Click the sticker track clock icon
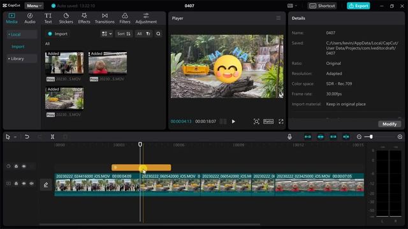Viewport: 408px width, 229px height. tap(8, 167)
